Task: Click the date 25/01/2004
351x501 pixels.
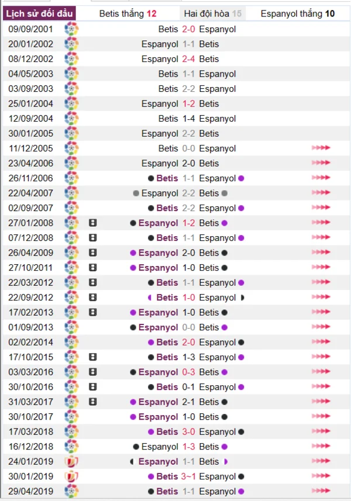Action: tap(30, 103)
